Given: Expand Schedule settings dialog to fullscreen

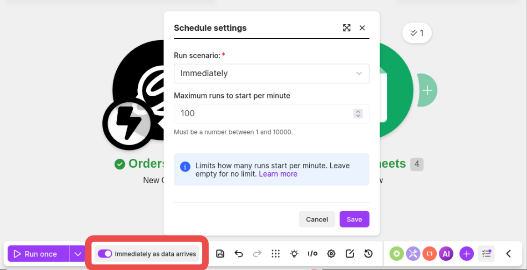Looking at the screenshot, I should [347, 28].
